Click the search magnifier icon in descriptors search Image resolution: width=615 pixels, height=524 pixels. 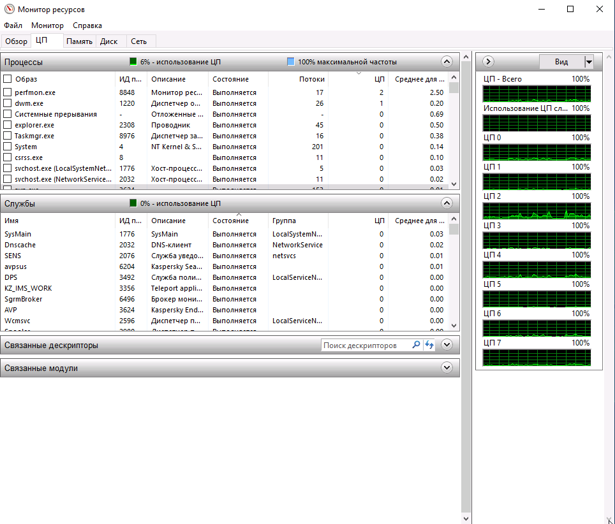[416, 345]
